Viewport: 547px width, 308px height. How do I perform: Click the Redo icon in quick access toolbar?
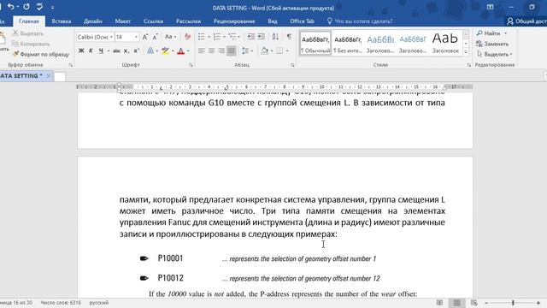[26, 7]
